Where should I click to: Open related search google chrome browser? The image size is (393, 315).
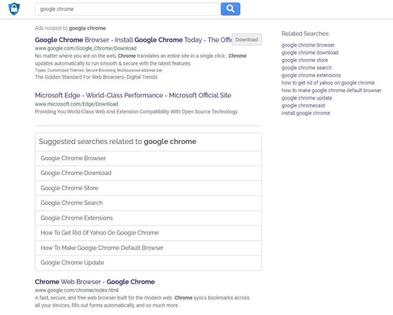pyautogui.click(x=308, y=45)
